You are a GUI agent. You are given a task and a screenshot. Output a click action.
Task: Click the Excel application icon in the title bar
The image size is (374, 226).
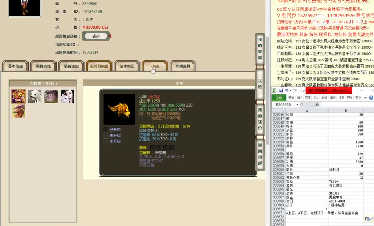click(x=274, y=90)
